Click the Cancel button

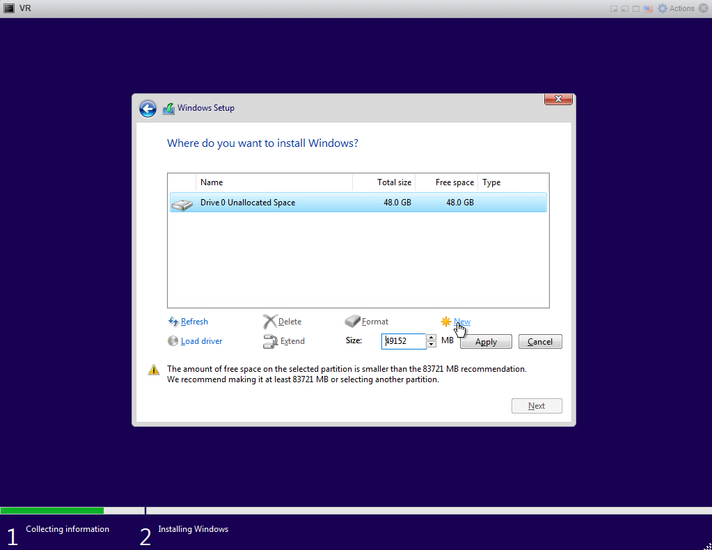tap(540, 342)
